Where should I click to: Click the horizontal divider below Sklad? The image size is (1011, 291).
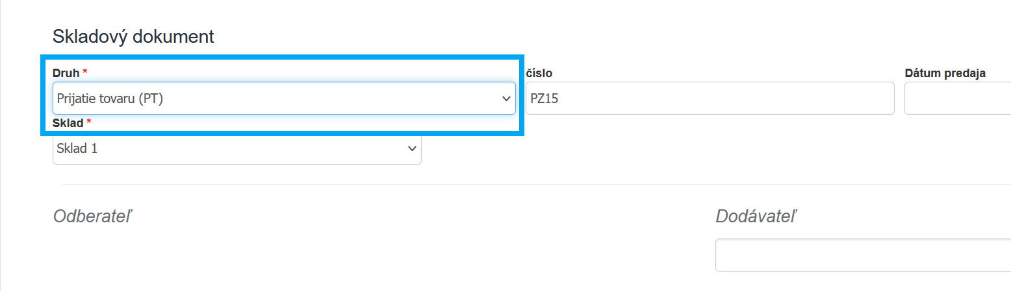click(x=520, y=184)
